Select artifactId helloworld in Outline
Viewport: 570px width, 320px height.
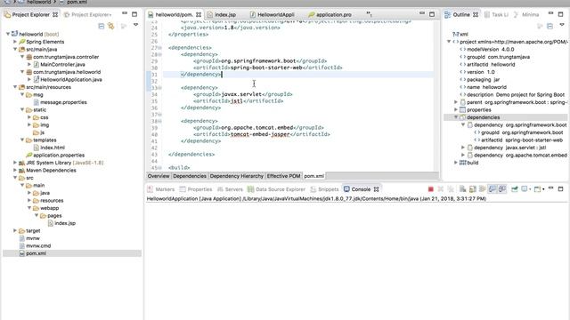491,64
